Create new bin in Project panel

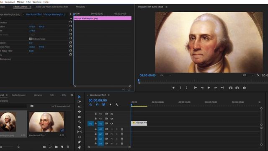[x=56, y=147]
